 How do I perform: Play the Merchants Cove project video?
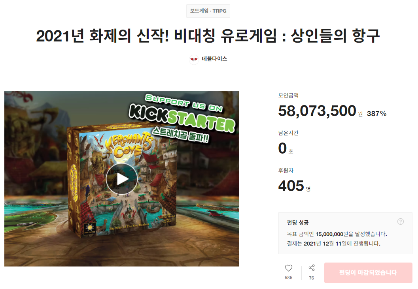[x=122, y=179]
